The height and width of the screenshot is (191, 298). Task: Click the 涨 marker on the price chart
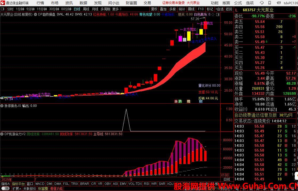pos(176,101)
